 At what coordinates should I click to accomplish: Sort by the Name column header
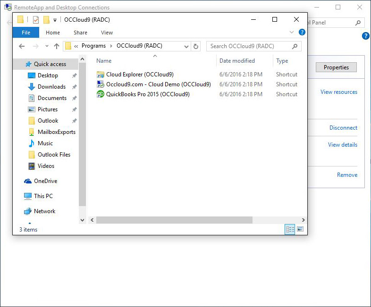click(x=104, y=61)
